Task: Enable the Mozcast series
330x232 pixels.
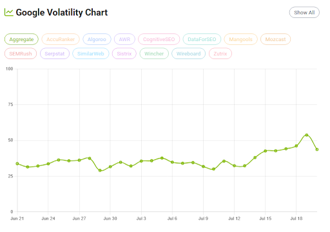Action: click(275, 39)
